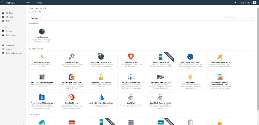The width and height of the screenshot is (259, 125).
Task: Click the compliance gold padlock icon
Action: pos(220,122)
